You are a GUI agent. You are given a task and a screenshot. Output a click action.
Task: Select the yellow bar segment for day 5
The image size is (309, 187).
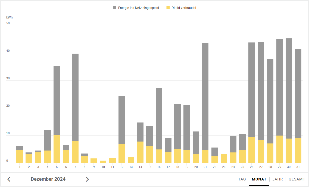57,149
